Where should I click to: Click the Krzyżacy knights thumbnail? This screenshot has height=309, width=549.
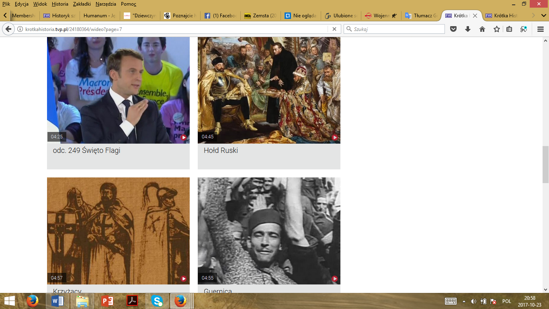pyautogui.click(x=118, y=231)
